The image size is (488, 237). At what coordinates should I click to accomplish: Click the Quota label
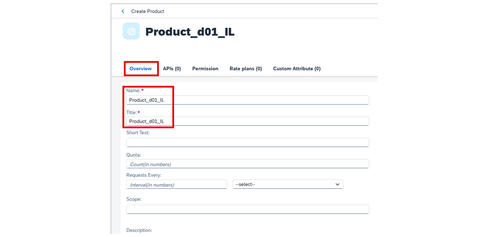click(x=134, y=155)
